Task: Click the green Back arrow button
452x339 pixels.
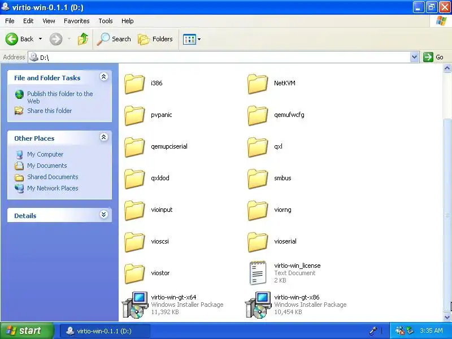Action: (x=12, y=39)
